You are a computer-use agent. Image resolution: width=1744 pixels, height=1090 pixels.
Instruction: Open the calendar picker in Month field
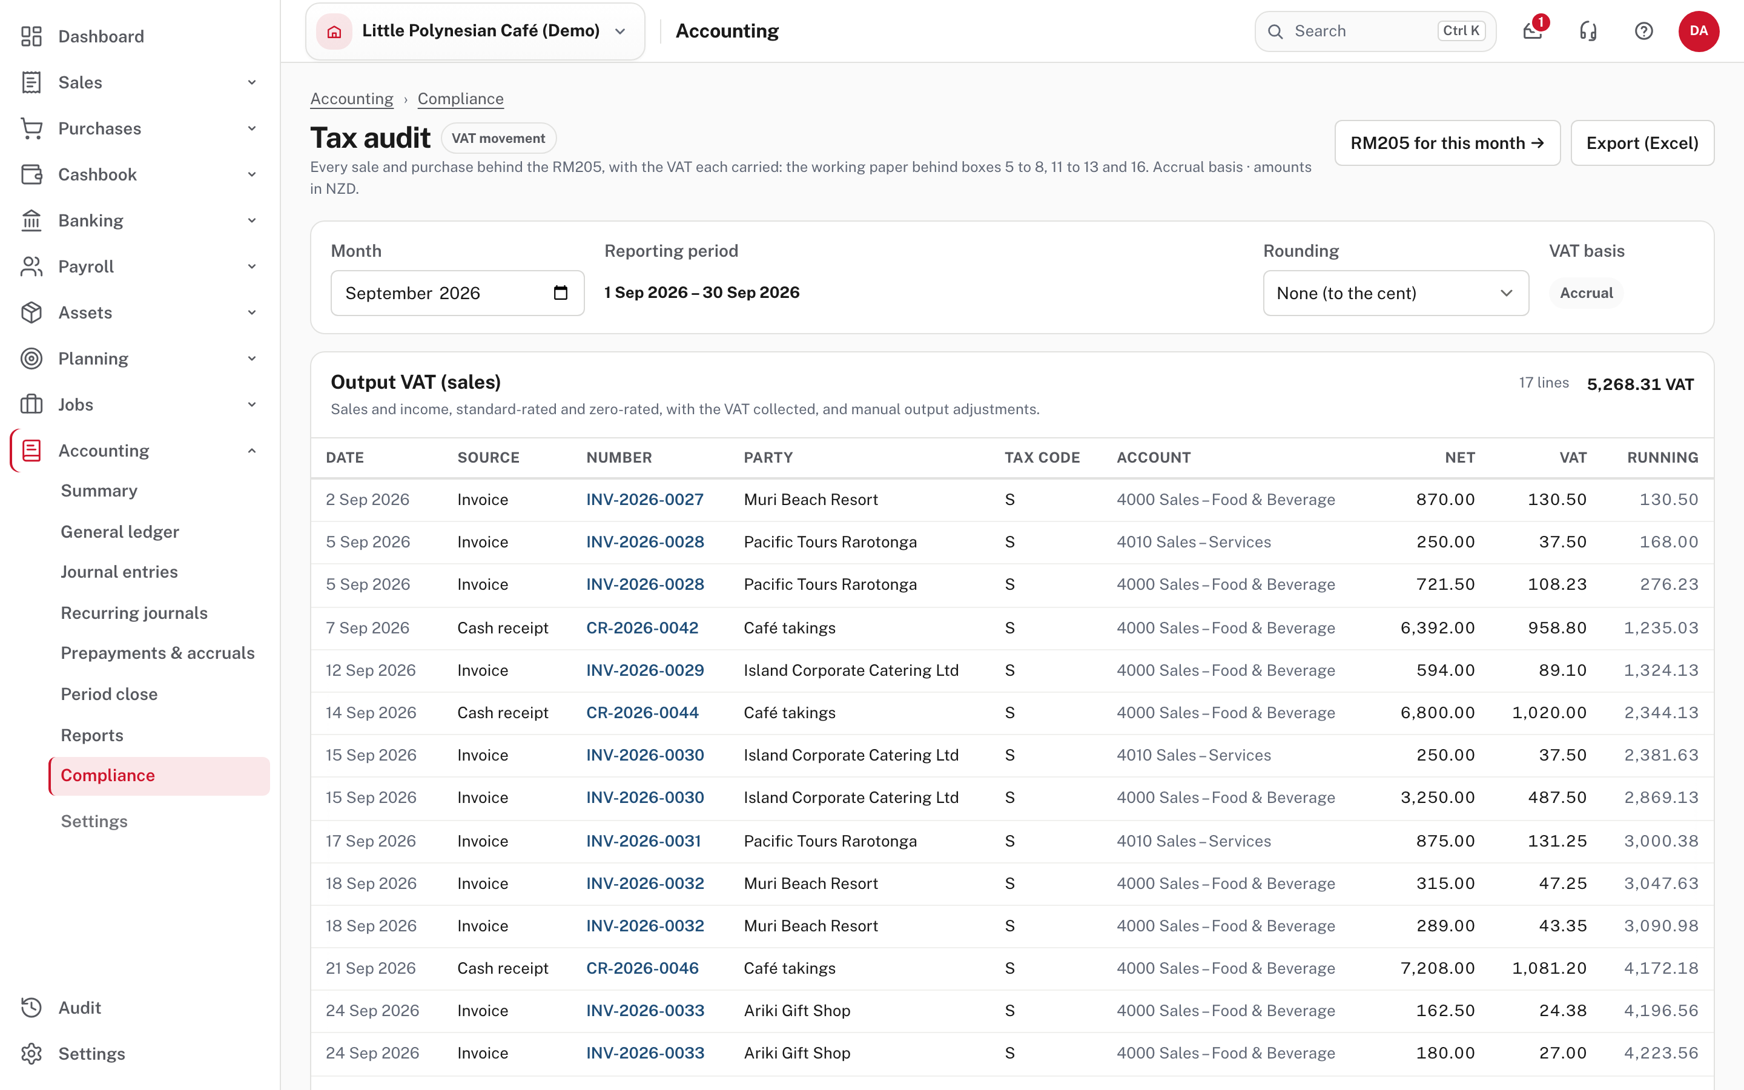click(561, 292)
